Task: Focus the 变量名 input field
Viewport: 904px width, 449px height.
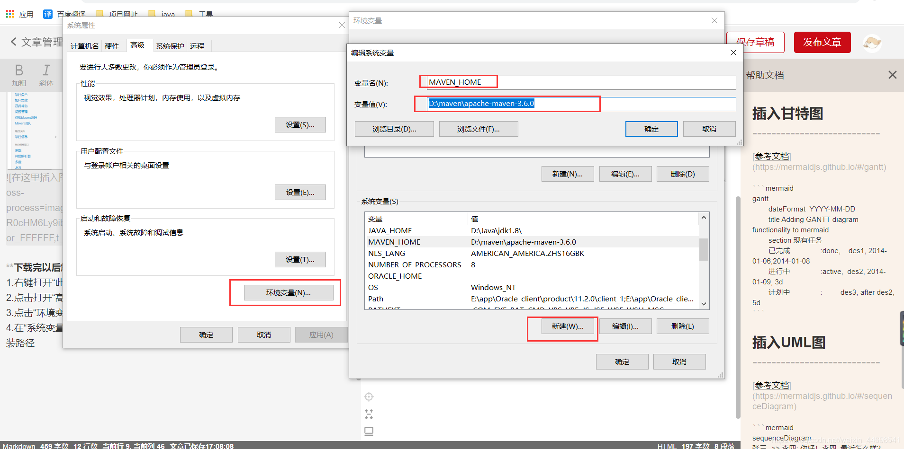Action: pos(581,82)
